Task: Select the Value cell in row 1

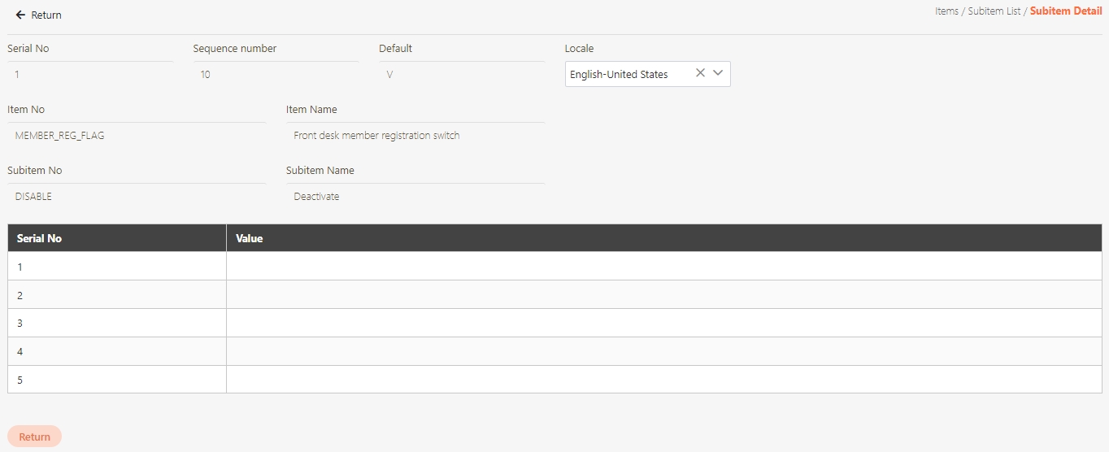Action: pyautogui.click(x=663, y=267)
